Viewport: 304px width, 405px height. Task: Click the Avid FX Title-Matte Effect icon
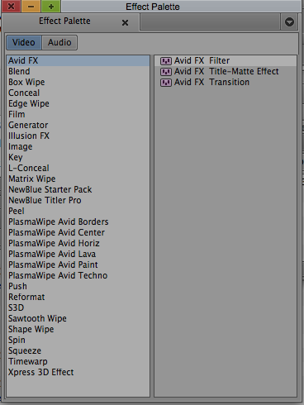(x=166, y=72)
